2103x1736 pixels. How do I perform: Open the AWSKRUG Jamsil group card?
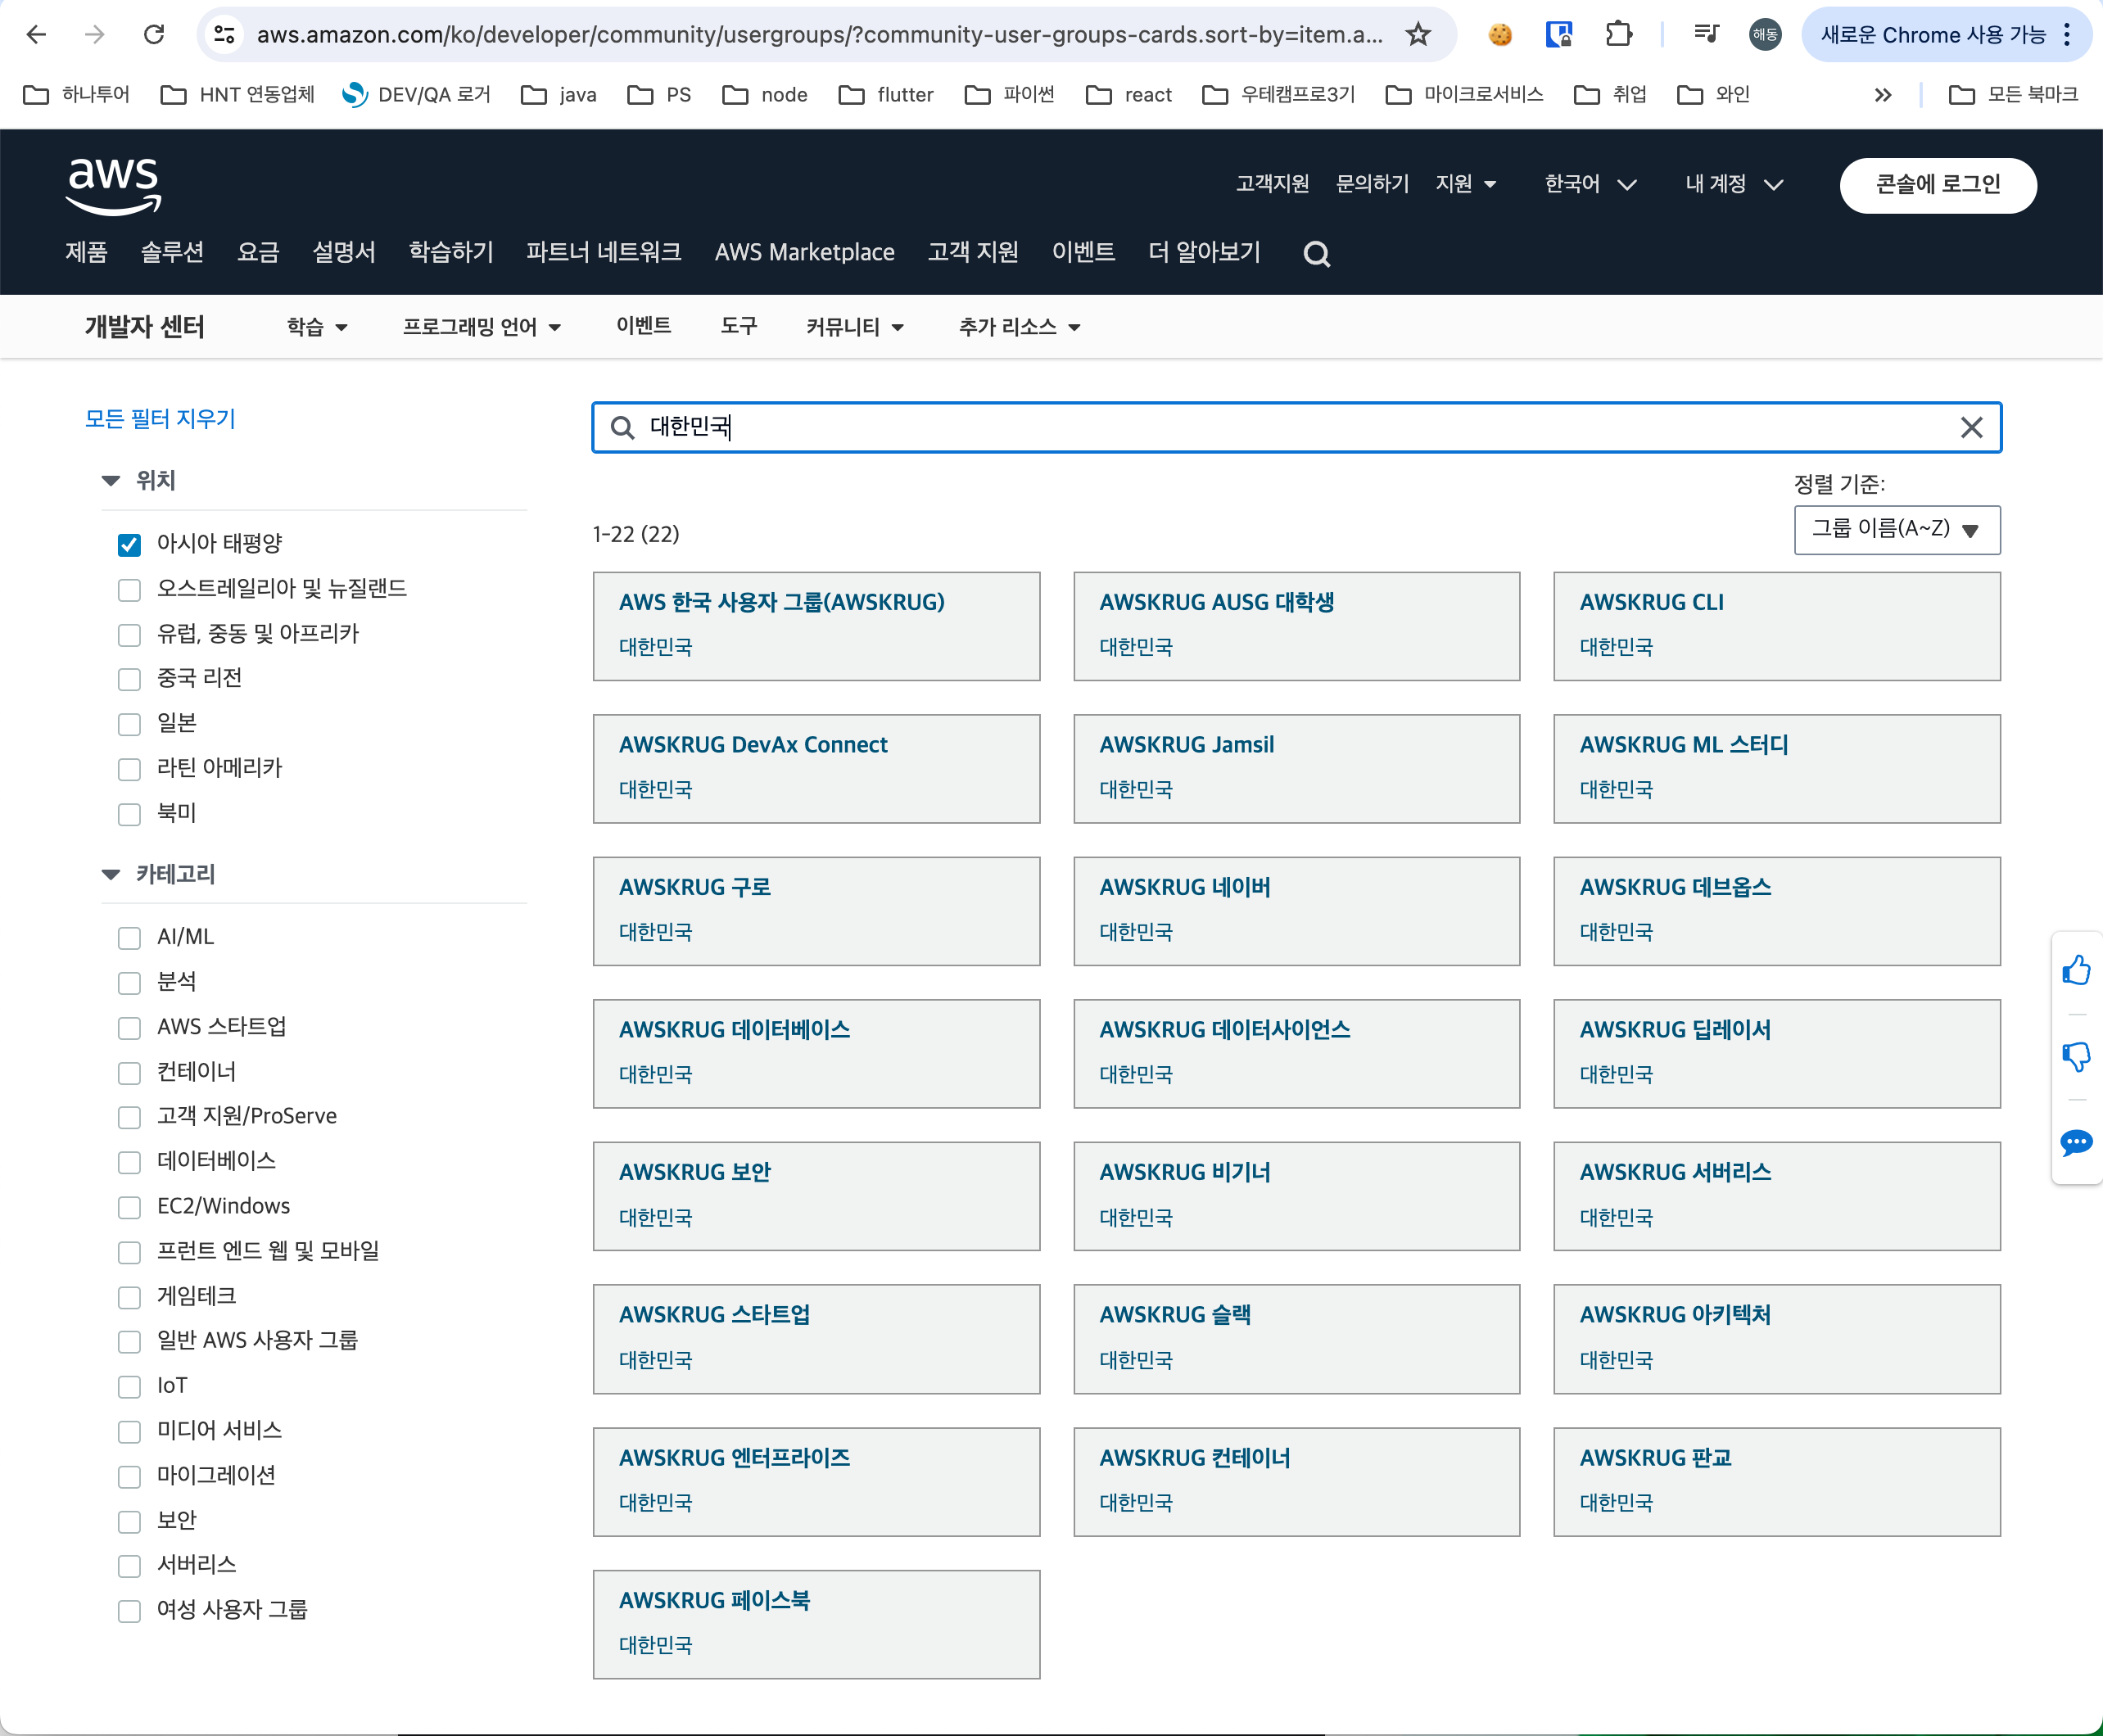1296,769
